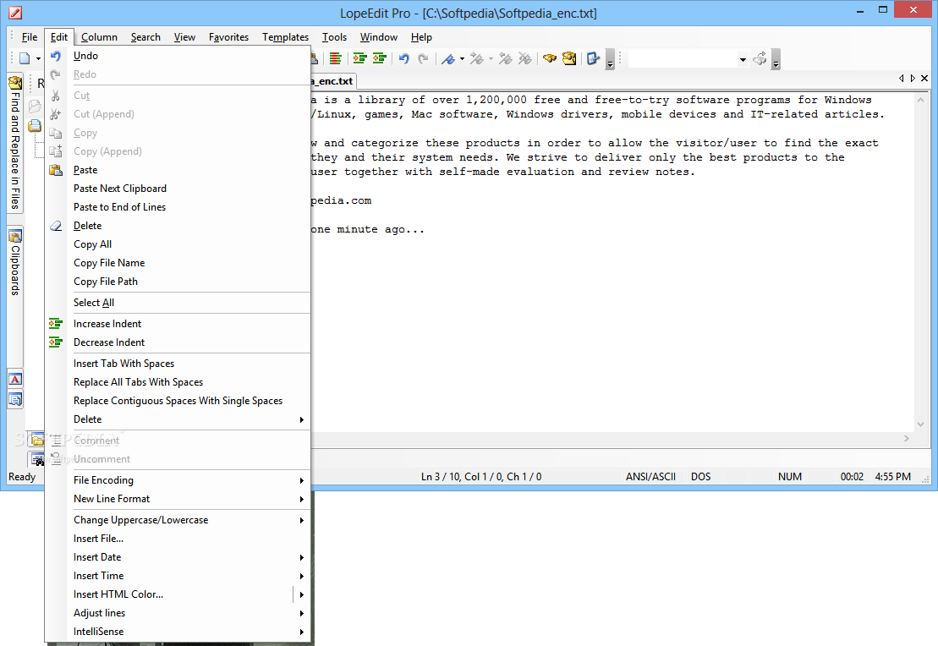Click the red A side panel icon
The height and width of the screenshot is (646, 938).
click(15, 379)
